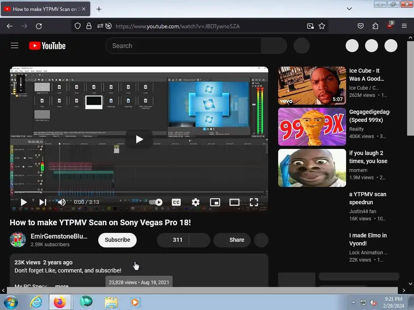This screenshot has height=310, width=414.
Task: Mute the video volume speaker
Action: tap(61, 202)
